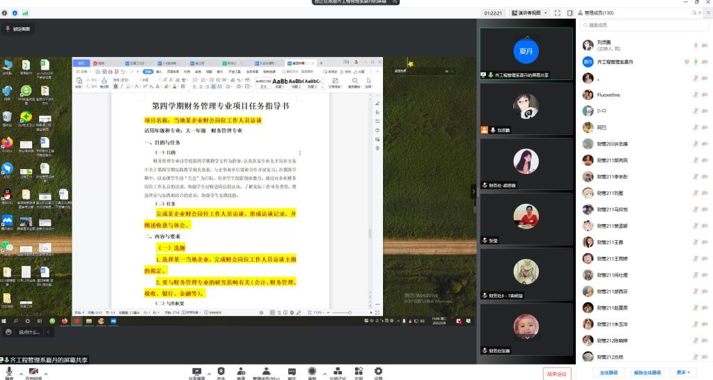713x380 pixels.
Task: Click the invite icon in meeting toolbar
Action: coord(241,372)
